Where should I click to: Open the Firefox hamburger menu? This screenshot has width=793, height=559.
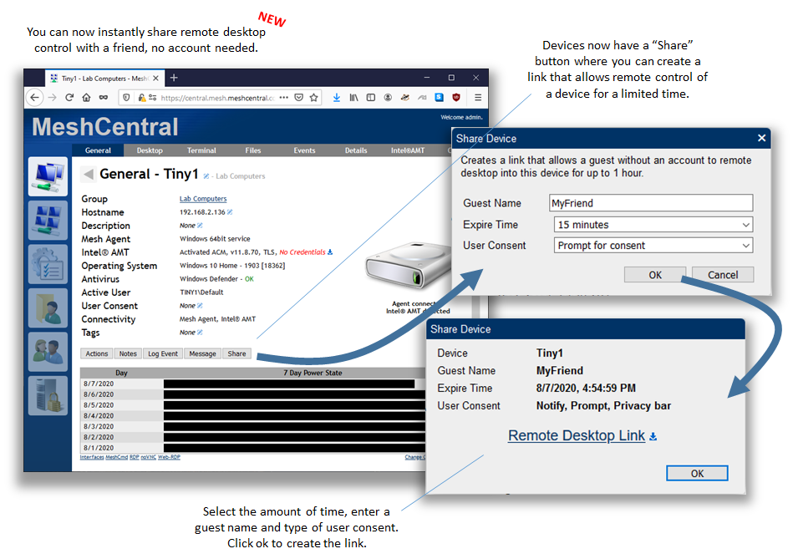477,98
